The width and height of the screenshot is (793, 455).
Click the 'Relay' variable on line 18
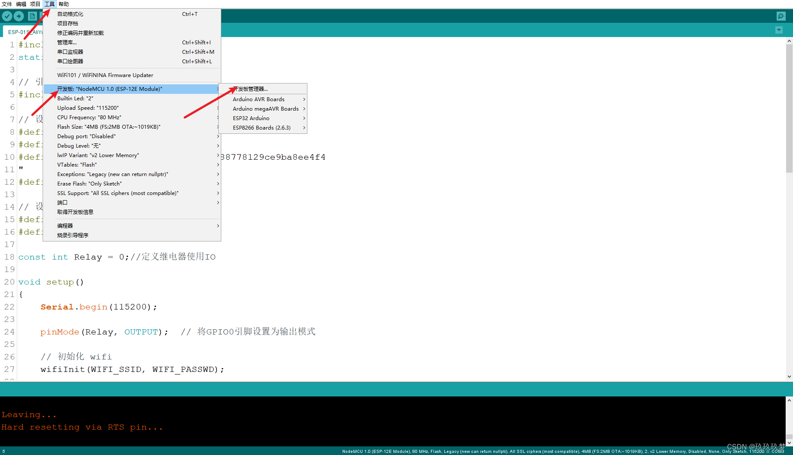click(x=88, y=257)
